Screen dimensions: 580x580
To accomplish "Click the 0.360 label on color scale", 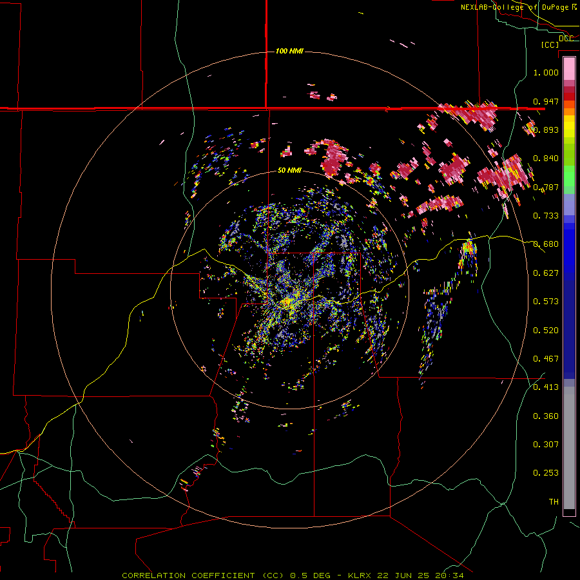I will coord(546,416).
